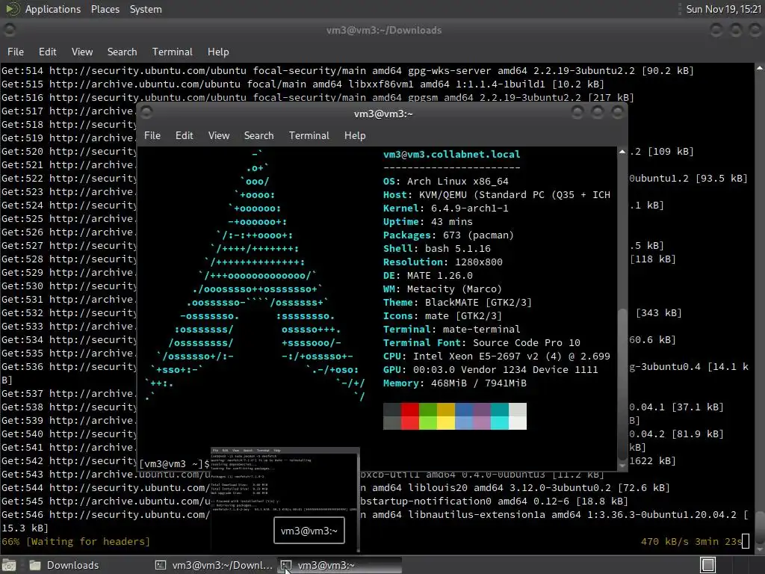Image resolution: width=765 pixels, height=574 pixels.
Task: Open File menu in vm3@vm3:~ window
Action: (x=152, y=136)
